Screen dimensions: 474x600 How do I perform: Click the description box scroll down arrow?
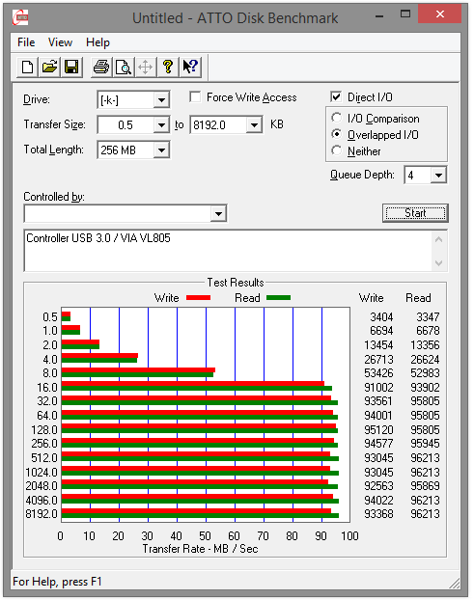(x=439, y=263)
